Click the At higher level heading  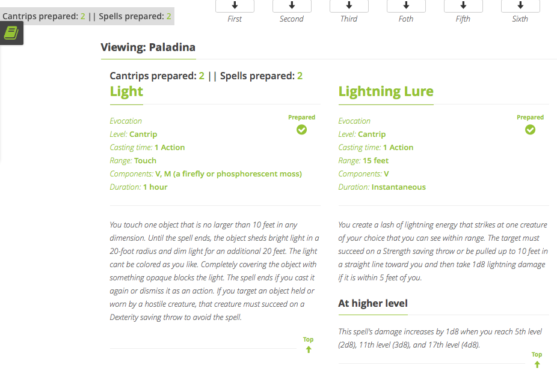tap(372, 303)
